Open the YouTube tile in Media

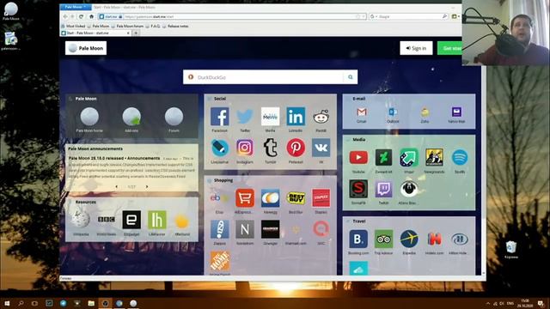(x=358, y=158)
